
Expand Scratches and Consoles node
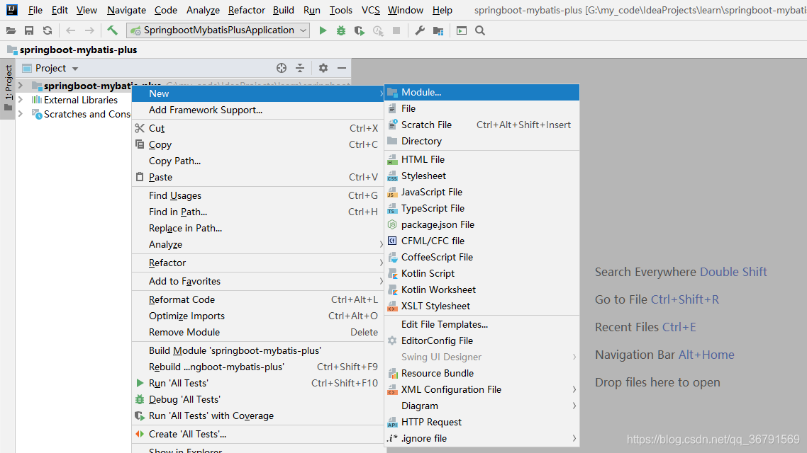pos(21,114)
